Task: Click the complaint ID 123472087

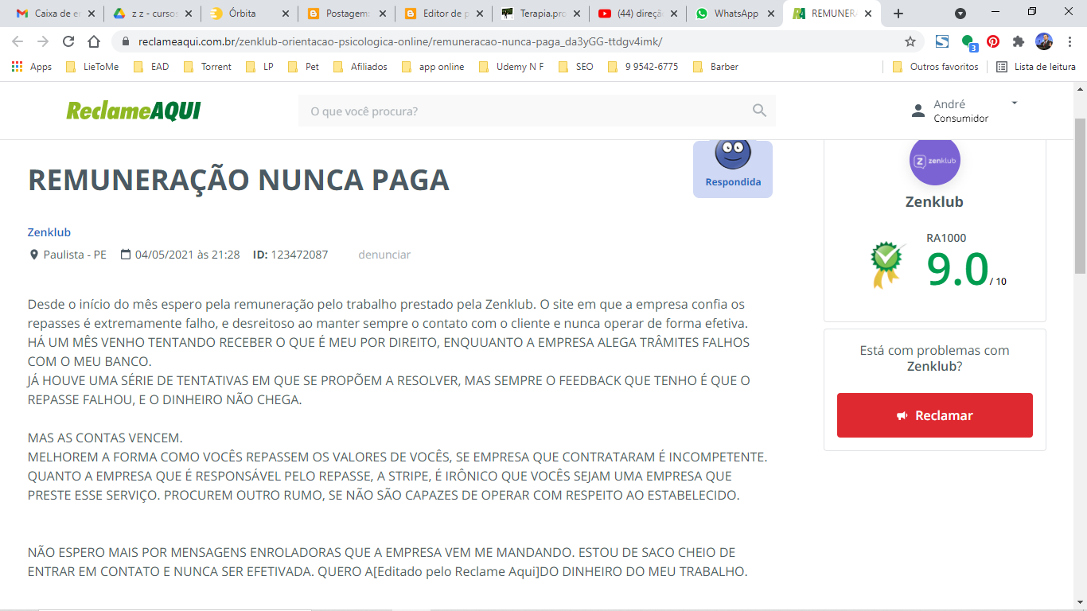Action: click(x=290, y=255)
